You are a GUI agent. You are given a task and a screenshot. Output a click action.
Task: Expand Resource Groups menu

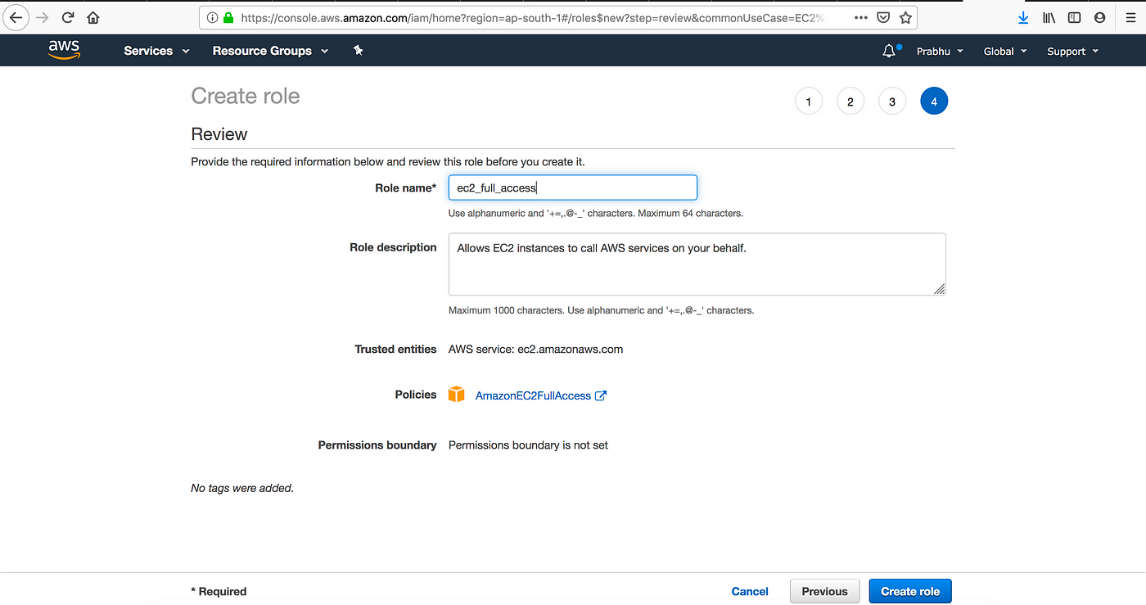tap(270, 51)
